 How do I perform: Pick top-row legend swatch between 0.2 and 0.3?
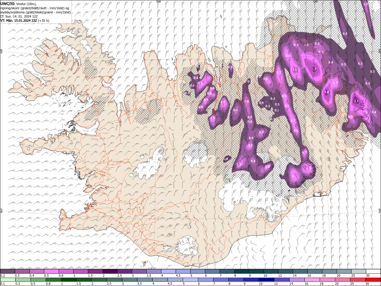[7, 271]
